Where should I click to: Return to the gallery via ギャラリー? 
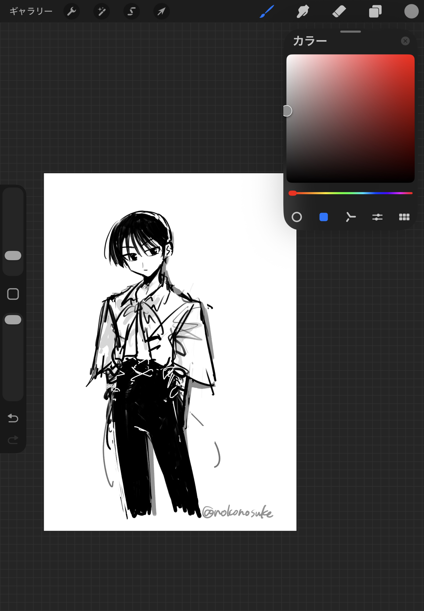pos(31,12)
